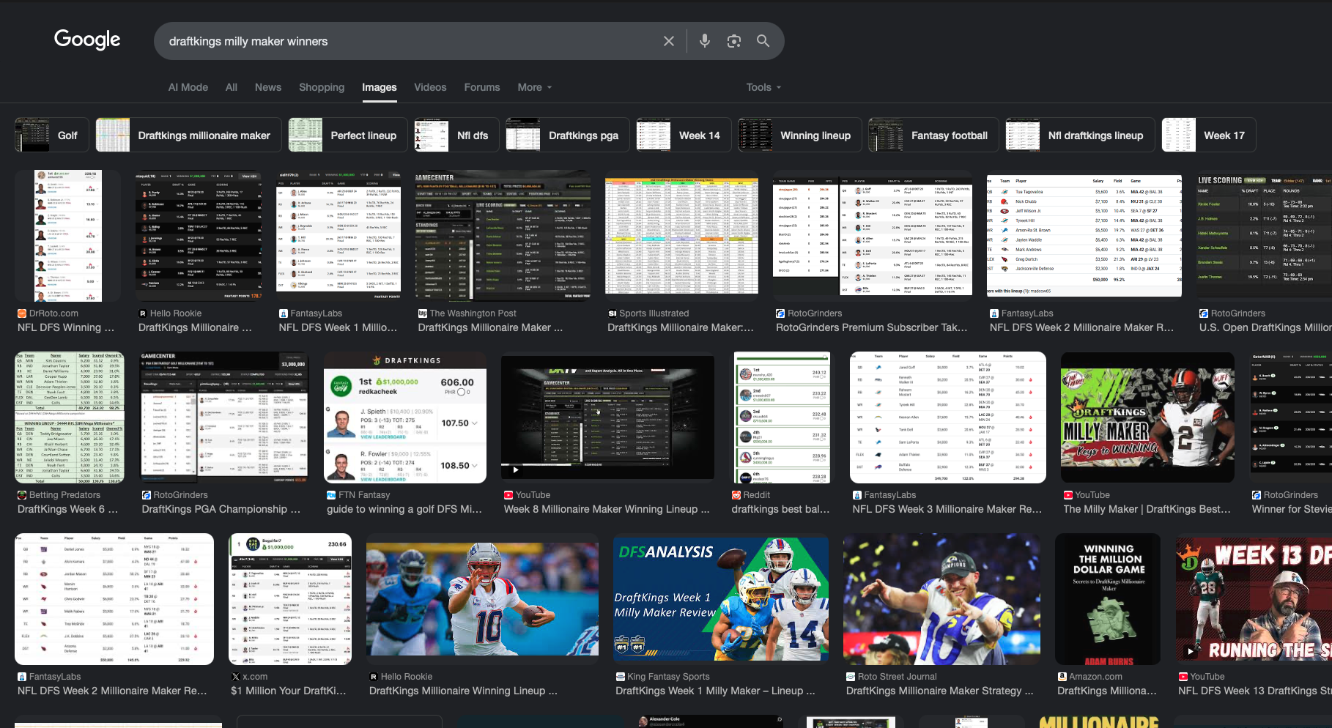
Task: Open "NFL DFS Week 3 Millionaire Maker Re..." link
Action: pyautogui.click(x=947, y=509)
